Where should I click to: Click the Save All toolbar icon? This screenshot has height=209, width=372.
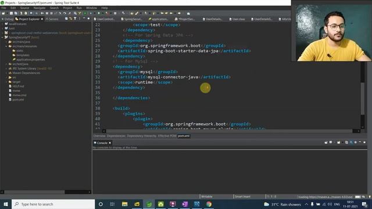pos(16,13)
